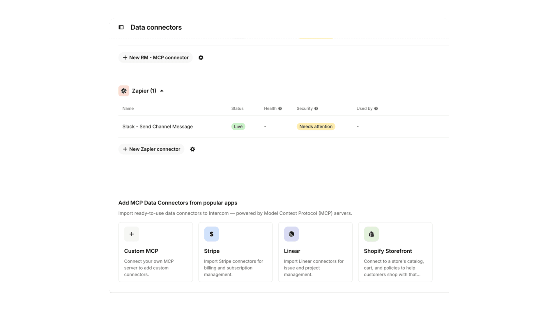Viewport: 559px width, 314px height.
Task: Click the Stripe billing description text
Action: tap(233, 268)
